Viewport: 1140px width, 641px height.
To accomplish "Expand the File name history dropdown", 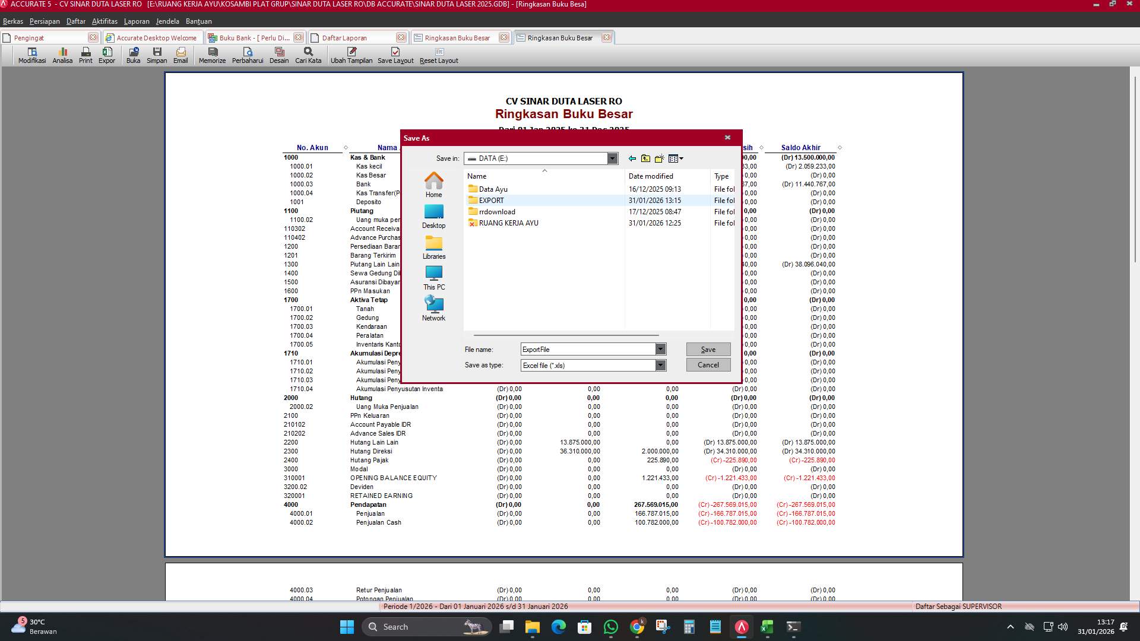I will pos(660,349).
